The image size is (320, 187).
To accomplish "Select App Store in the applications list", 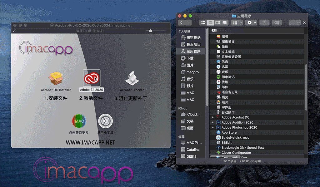I will 257,133.
